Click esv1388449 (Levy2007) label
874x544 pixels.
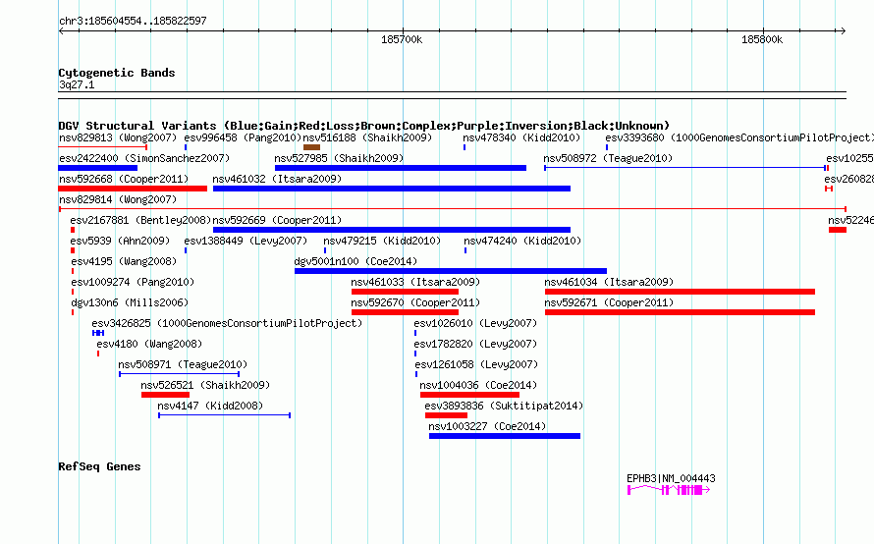[246, 241]
